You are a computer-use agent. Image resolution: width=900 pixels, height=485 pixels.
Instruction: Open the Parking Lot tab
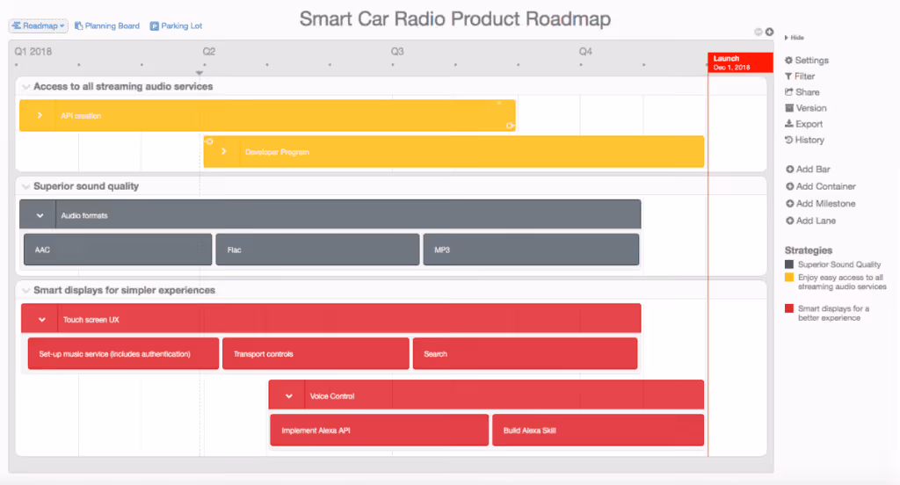click(176, 25)
